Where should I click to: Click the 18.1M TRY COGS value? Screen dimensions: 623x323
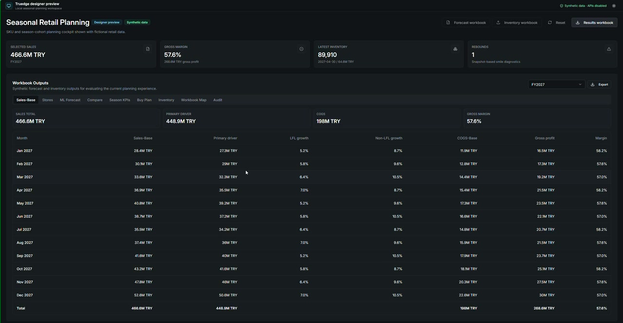coord(469,269)
